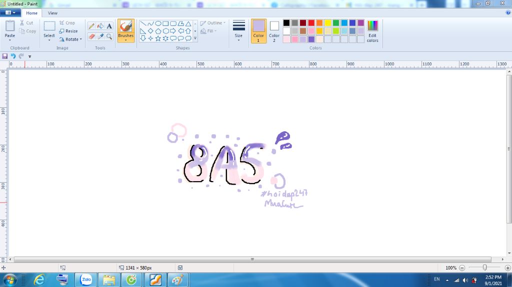Launch Internet Explorer from taskbar

39,280
